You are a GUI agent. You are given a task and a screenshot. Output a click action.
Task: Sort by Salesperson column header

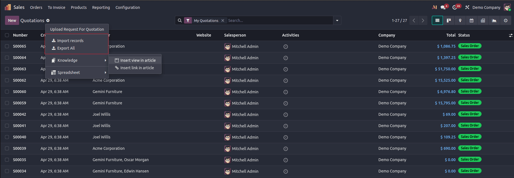(235, 35)
